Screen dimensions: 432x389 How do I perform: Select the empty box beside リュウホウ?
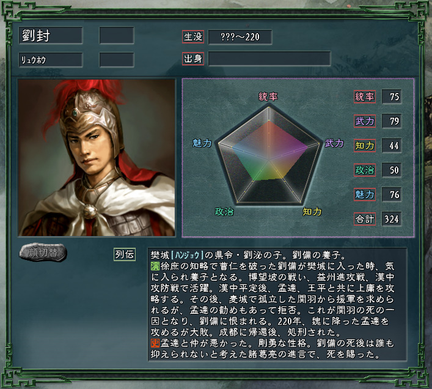(x=117, y=59)
